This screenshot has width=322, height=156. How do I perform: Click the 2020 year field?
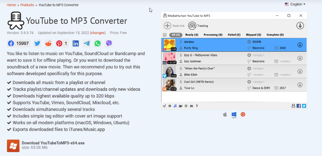pyautogui.click(x=283, y=48)
